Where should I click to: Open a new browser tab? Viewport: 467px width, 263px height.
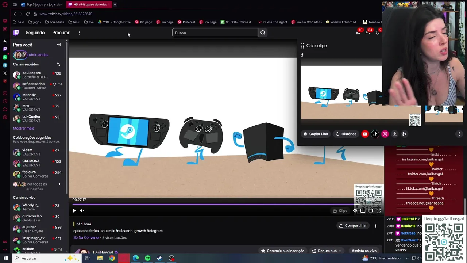pos(115,4)
